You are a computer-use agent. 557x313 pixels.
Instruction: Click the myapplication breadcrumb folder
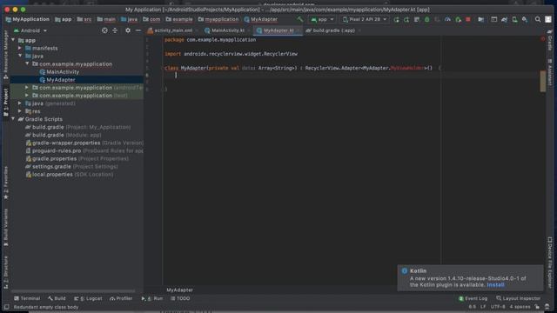click(218, 19)
